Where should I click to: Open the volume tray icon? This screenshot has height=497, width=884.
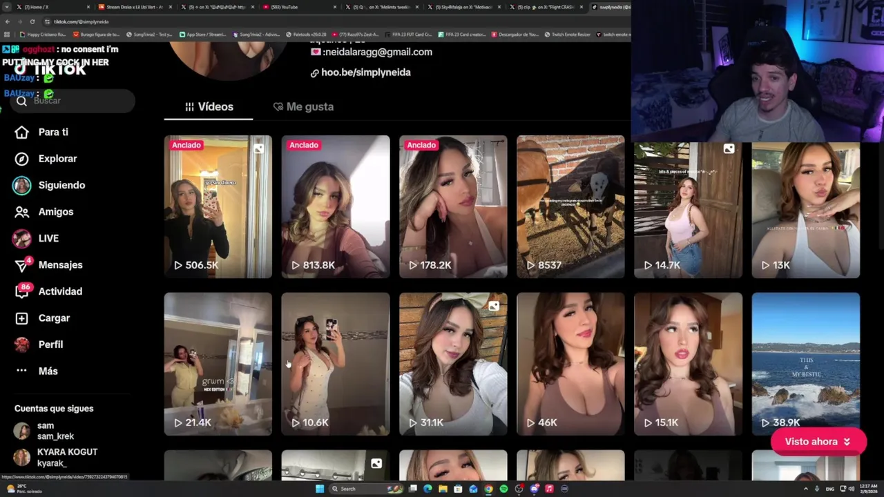coord(852,489)
